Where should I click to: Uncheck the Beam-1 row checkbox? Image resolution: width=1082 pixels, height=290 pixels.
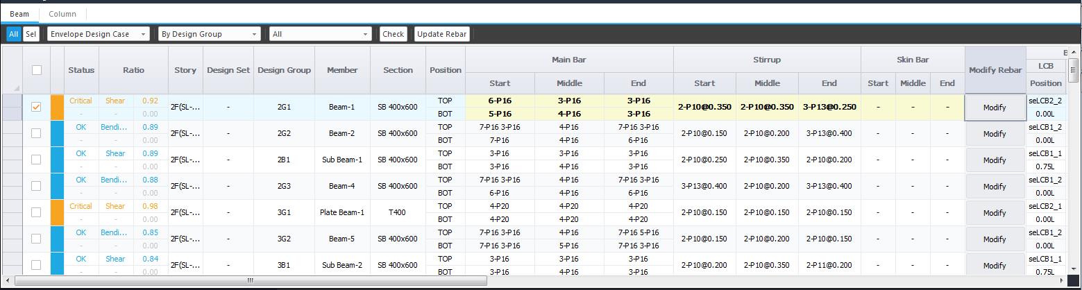(x=37, y=108)
